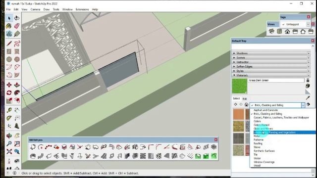Click the Grass Dark Green name field
Image resolution: width=317 pixels, height=178 pixels.
click(x=276, y=80)
